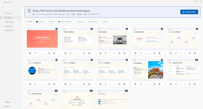Delete page 1 with the X icon

54,53
